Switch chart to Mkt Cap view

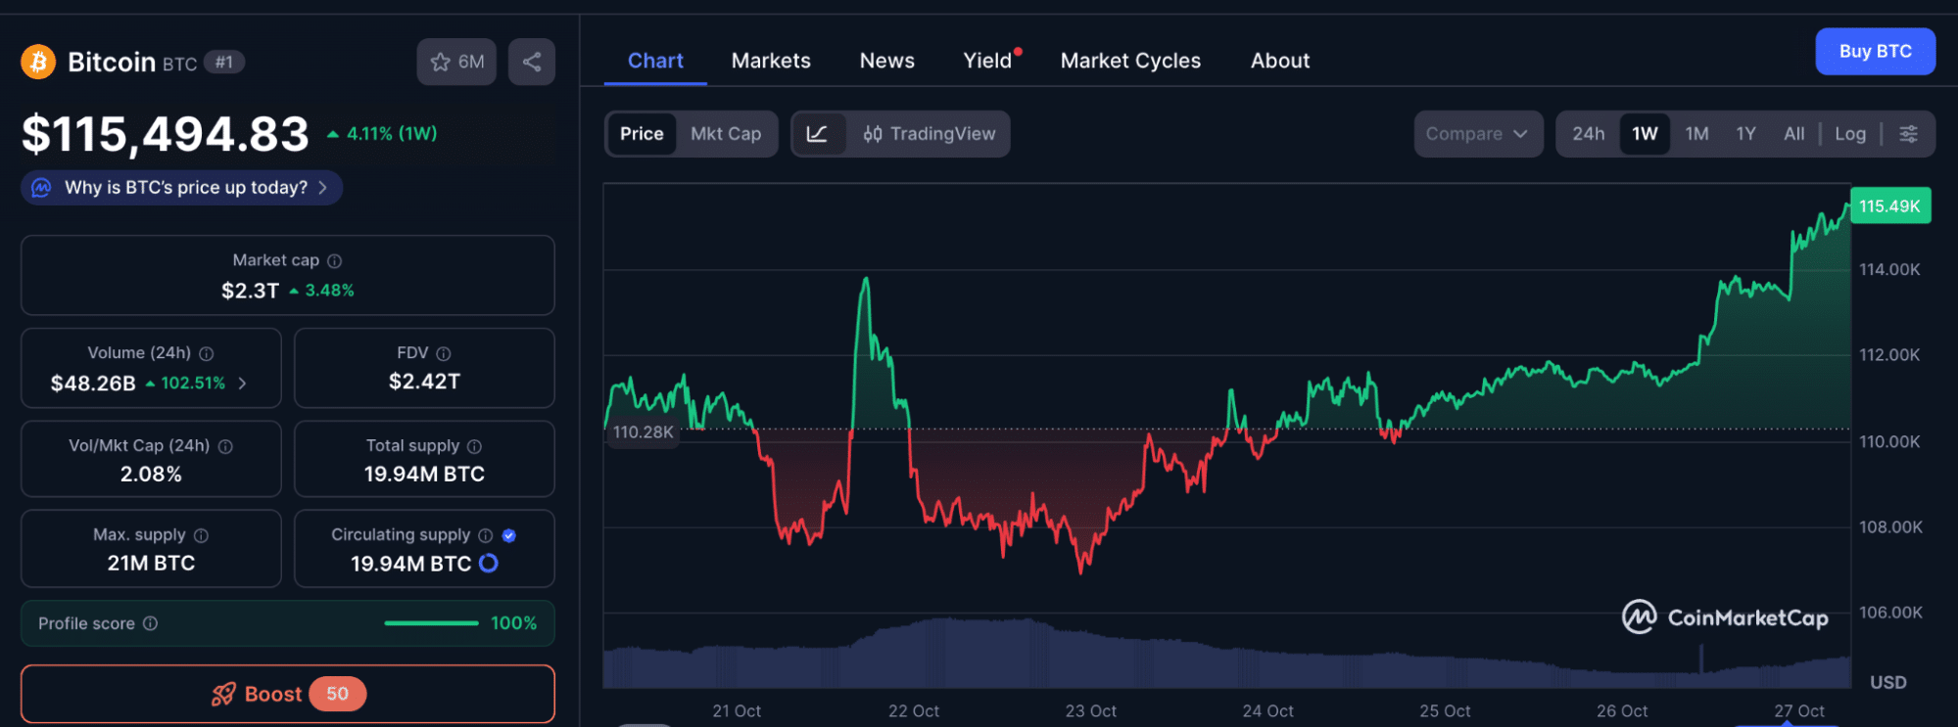tap(725, 134)
